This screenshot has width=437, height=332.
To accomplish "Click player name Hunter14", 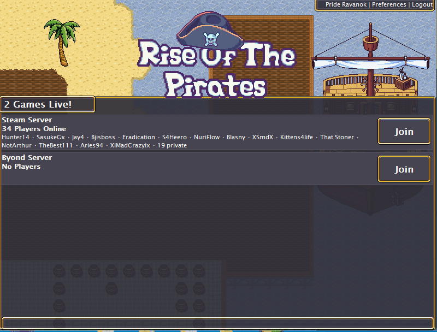I will pyautogui.click(x=15, y=137).
